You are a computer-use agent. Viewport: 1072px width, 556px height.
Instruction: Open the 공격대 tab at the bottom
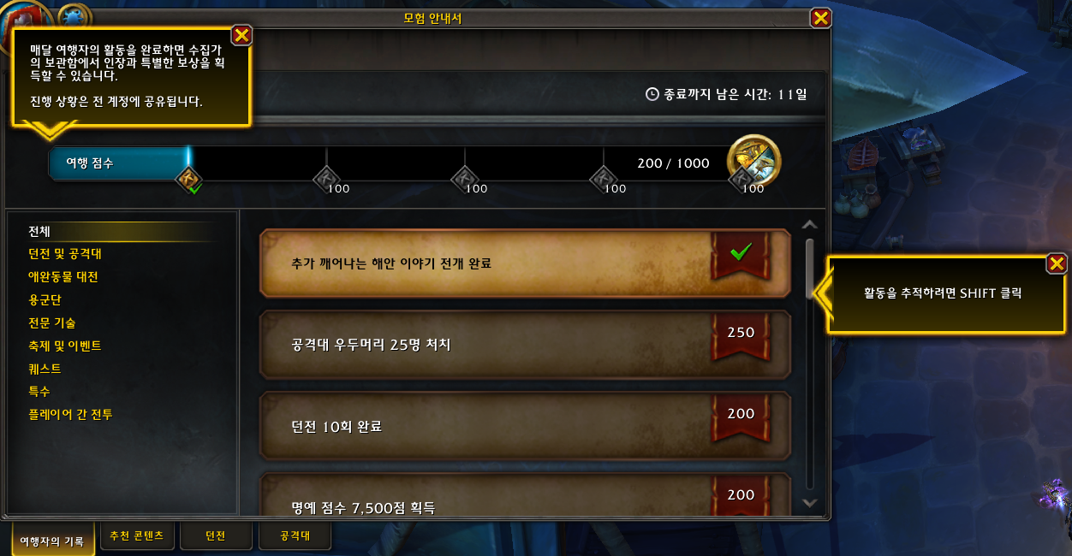[x=295, y=536]
